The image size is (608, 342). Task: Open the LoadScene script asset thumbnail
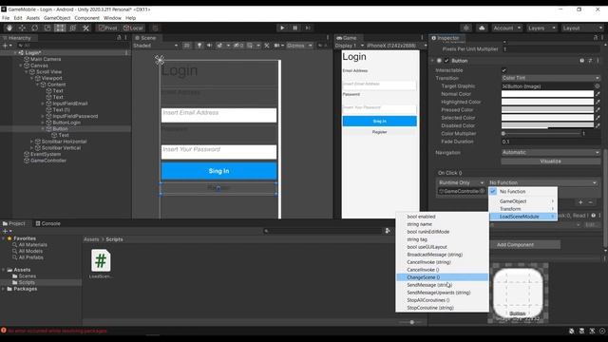[101, 260]
